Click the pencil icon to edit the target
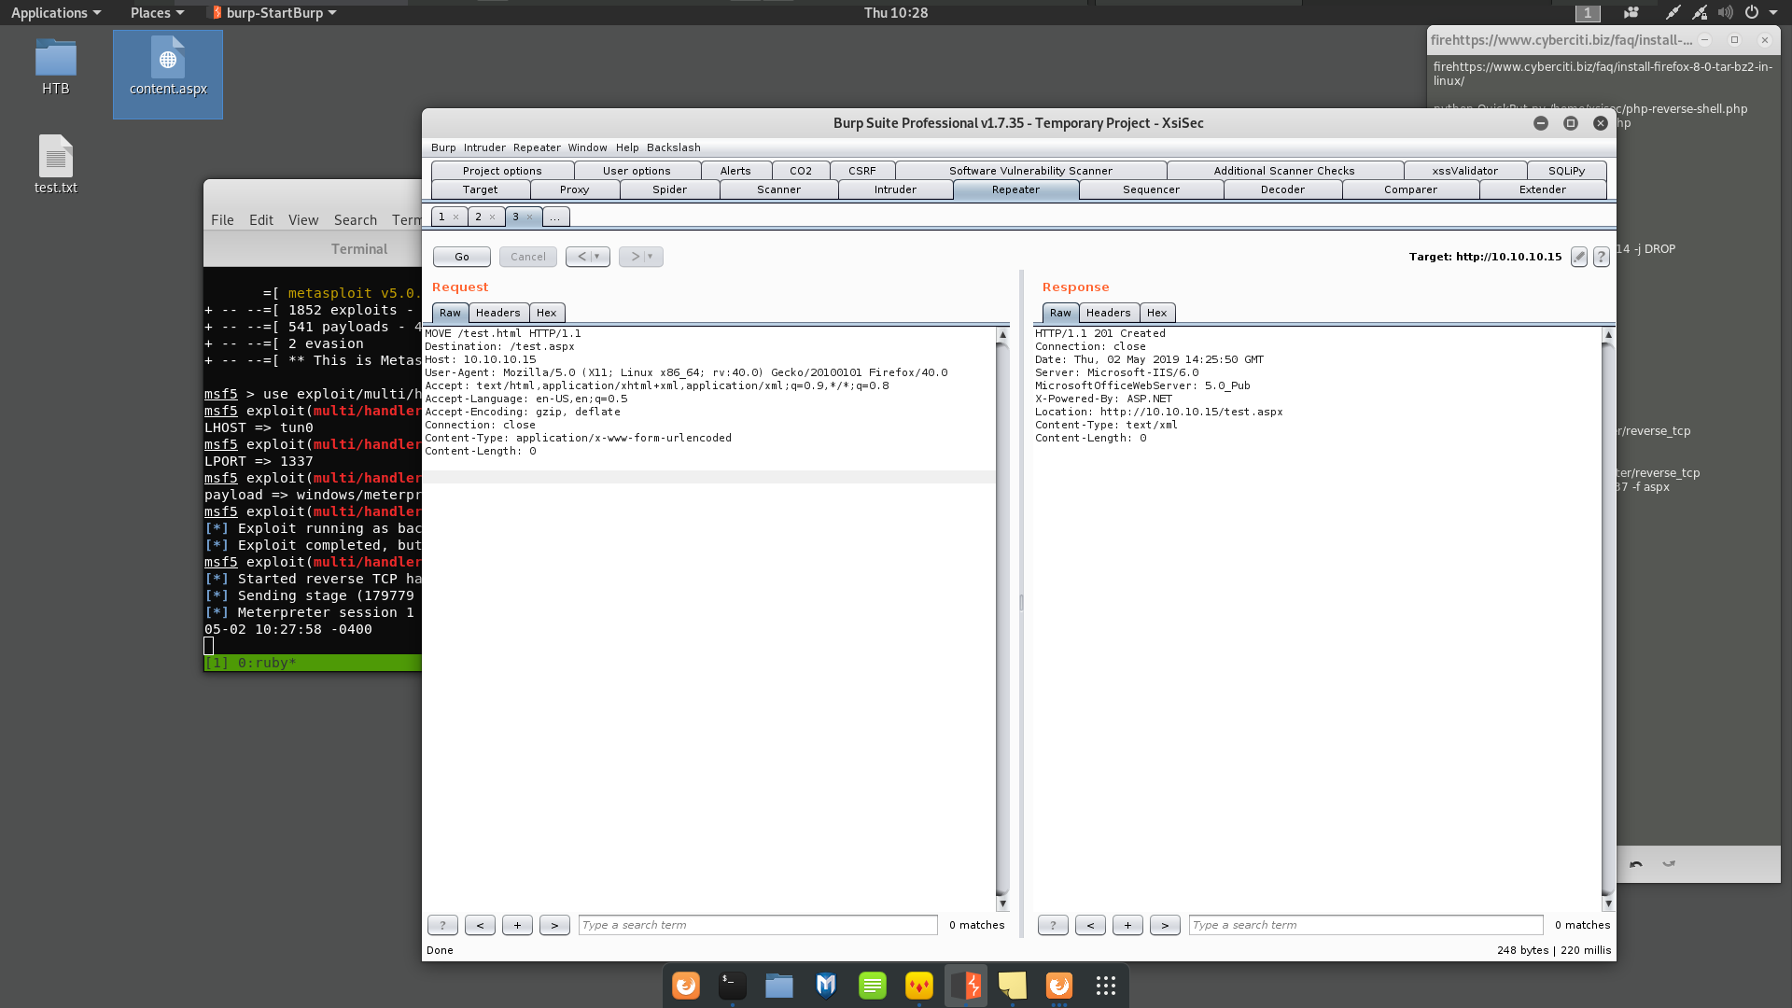1792x1008 pixels. pos(1578,257)
